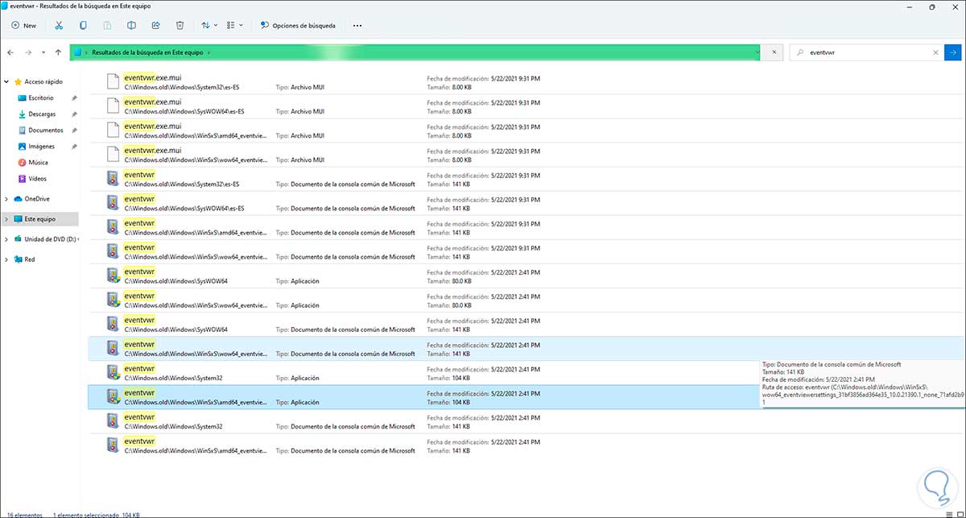
Task: Run search with the blue arrow button
Action: (x=954, y=52)
